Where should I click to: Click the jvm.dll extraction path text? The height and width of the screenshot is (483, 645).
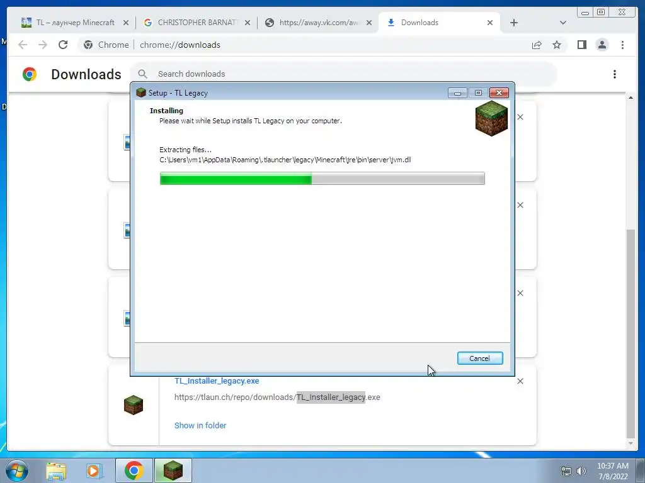(285, 160)
